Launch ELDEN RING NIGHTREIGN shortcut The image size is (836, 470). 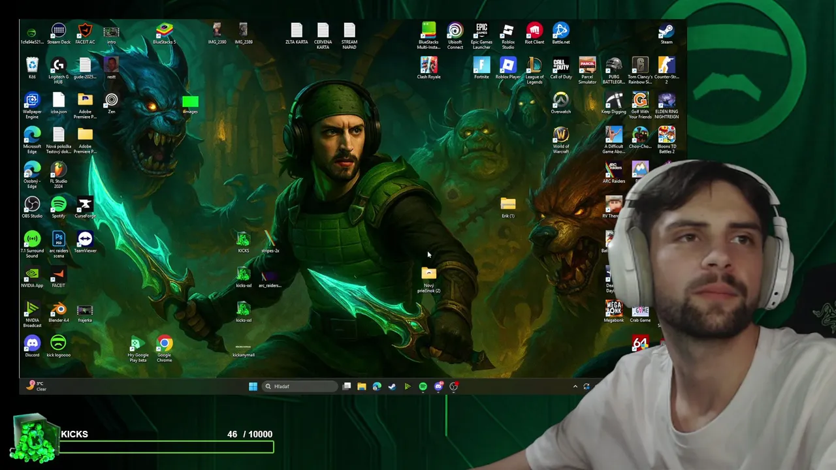[x=666, y=106]
